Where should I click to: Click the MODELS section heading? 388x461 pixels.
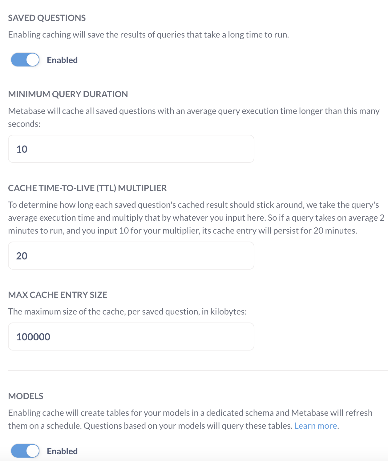point(26,396)
